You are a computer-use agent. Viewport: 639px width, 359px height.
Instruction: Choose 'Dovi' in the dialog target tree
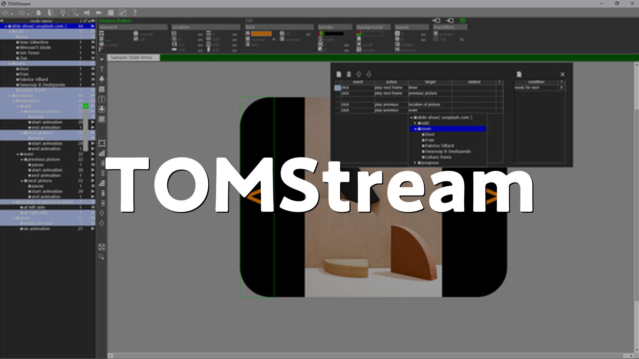[x=430, y=134]
